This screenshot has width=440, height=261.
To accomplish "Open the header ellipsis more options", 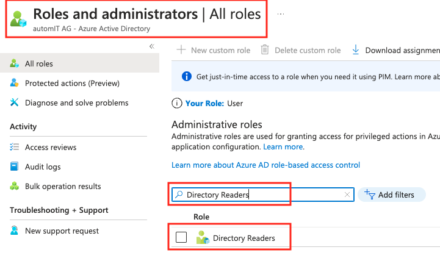I will [281, 13].
